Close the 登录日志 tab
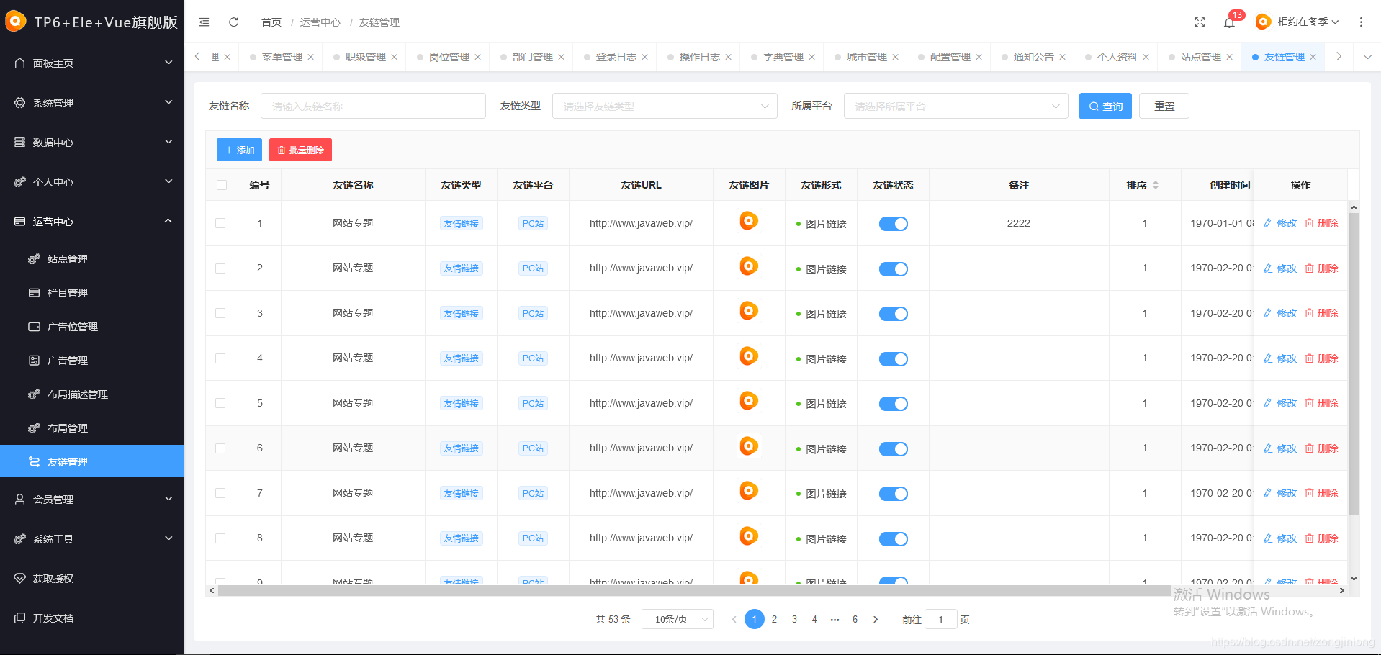This screenshot has height=655, width=1381. (x=645, y=57)
